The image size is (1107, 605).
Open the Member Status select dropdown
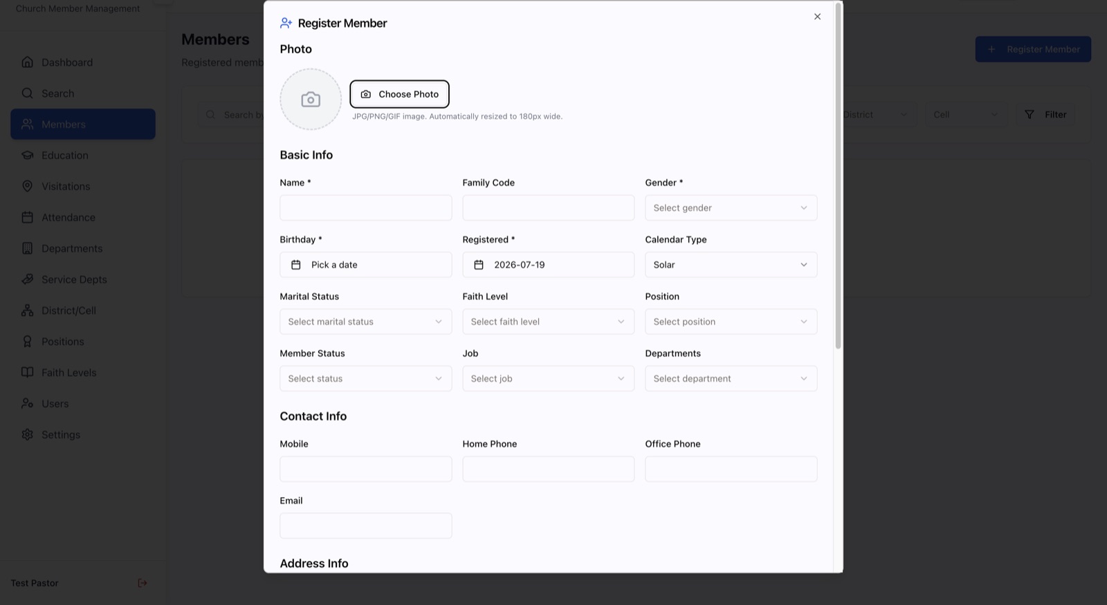[x=365, y=378]
